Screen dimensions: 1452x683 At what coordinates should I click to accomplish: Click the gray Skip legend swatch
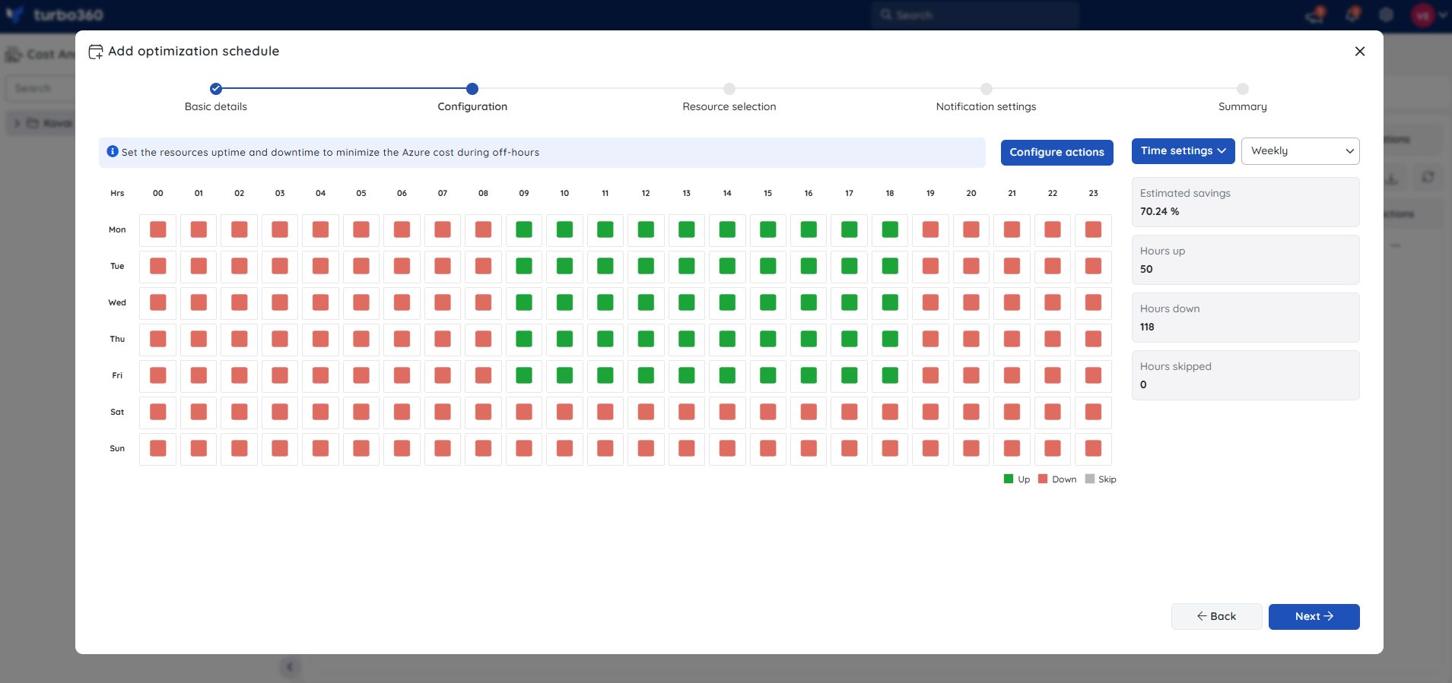coord(1090,479)
